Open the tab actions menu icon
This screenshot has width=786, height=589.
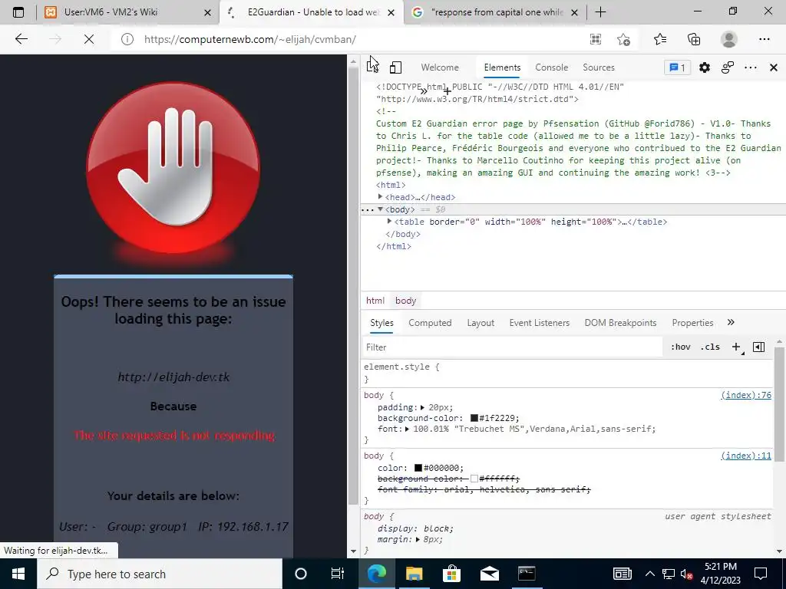point(18,12)
